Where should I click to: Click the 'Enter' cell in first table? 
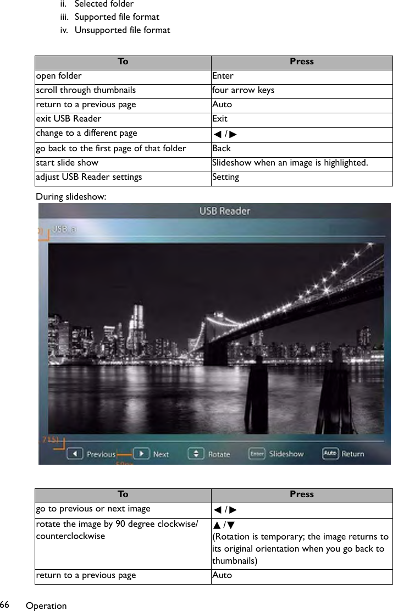302,77
